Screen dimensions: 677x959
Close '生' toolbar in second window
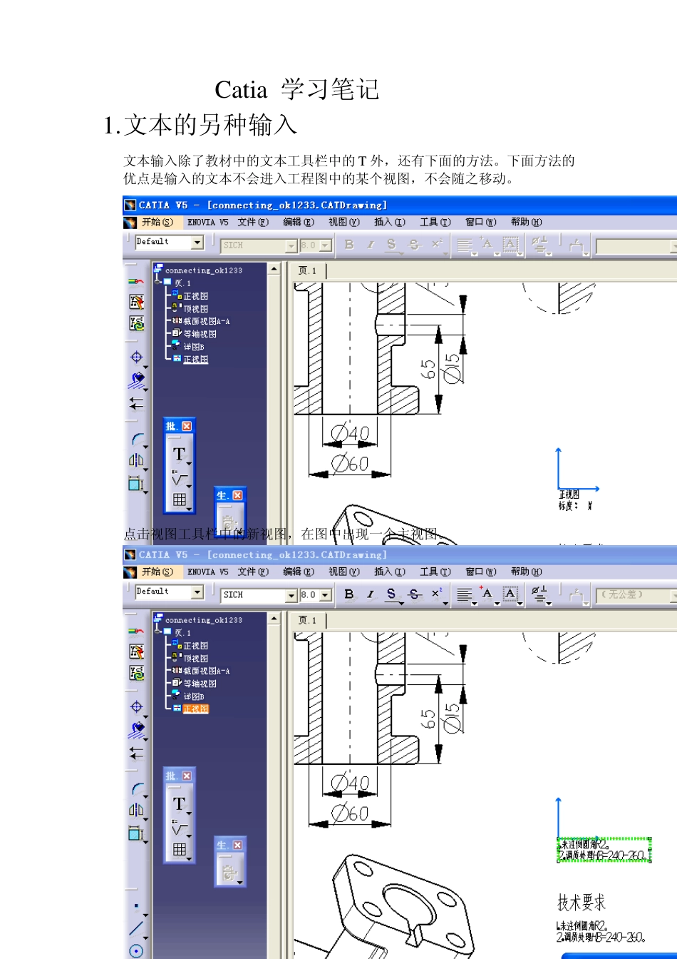[x=237, y=845]
